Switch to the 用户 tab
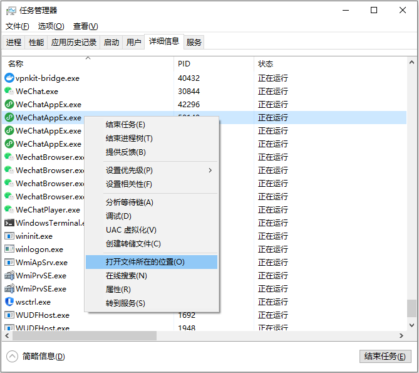The height and width of the screenshot is (373, 419). tap(133, 42)
